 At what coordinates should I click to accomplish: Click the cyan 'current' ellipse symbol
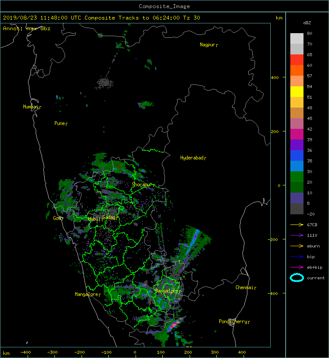click(x=297, y=278)
